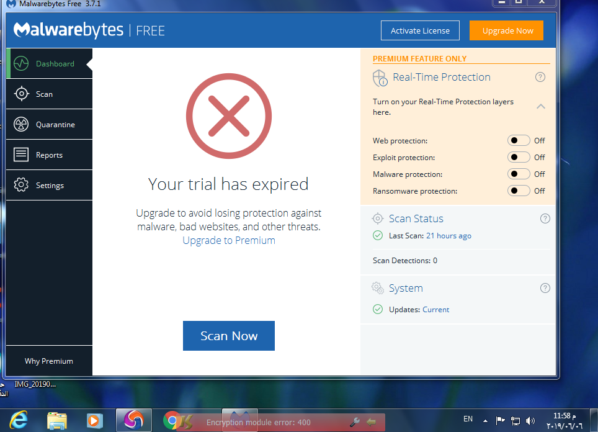The image size is (598, 432).
Task: Toggle the Malware protection switch
Action: (x=519, y=174)
